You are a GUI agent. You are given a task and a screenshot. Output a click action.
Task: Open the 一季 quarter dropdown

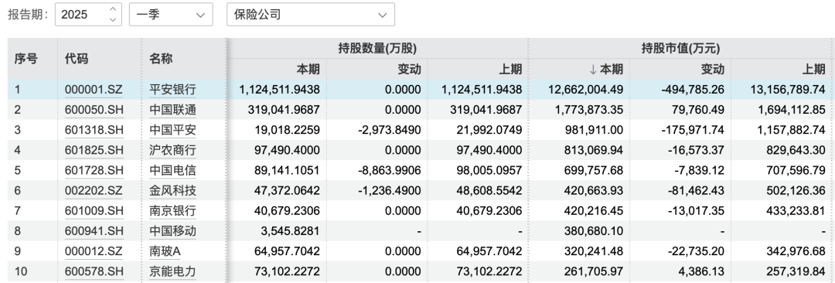pos(171,15)
